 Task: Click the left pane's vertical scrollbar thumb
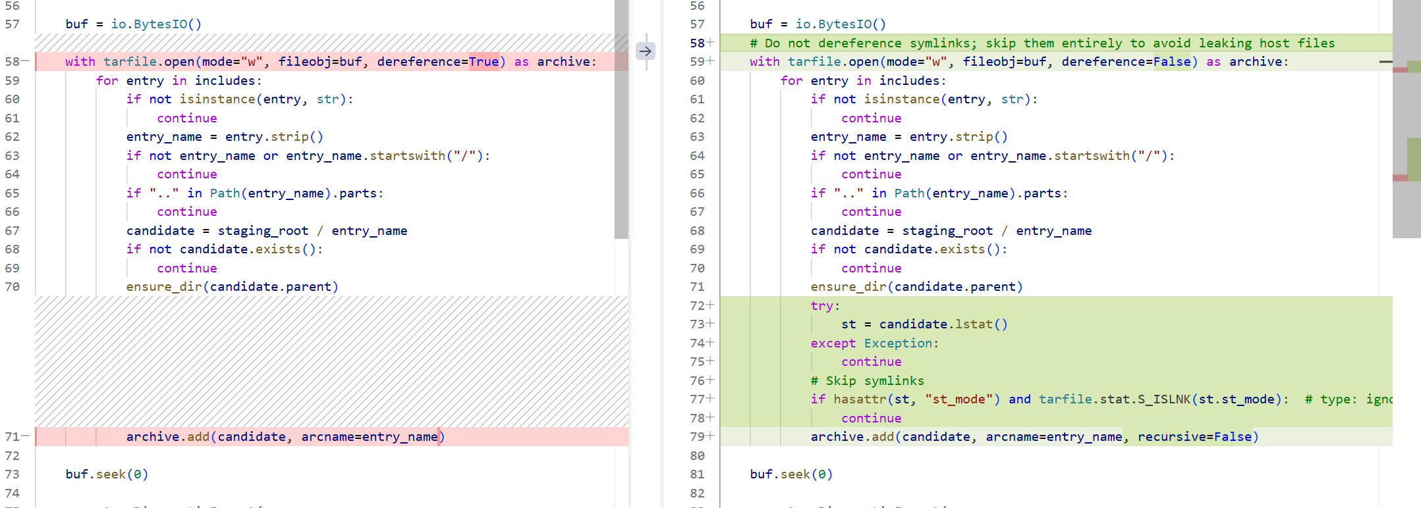coord(621,119)
